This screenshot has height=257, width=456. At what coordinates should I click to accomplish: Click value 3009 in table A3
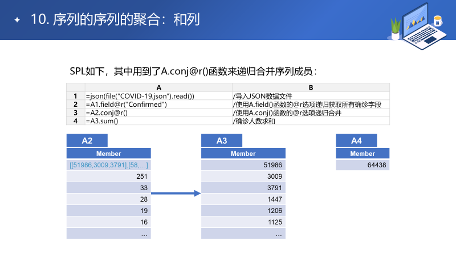tap(243, 176)
